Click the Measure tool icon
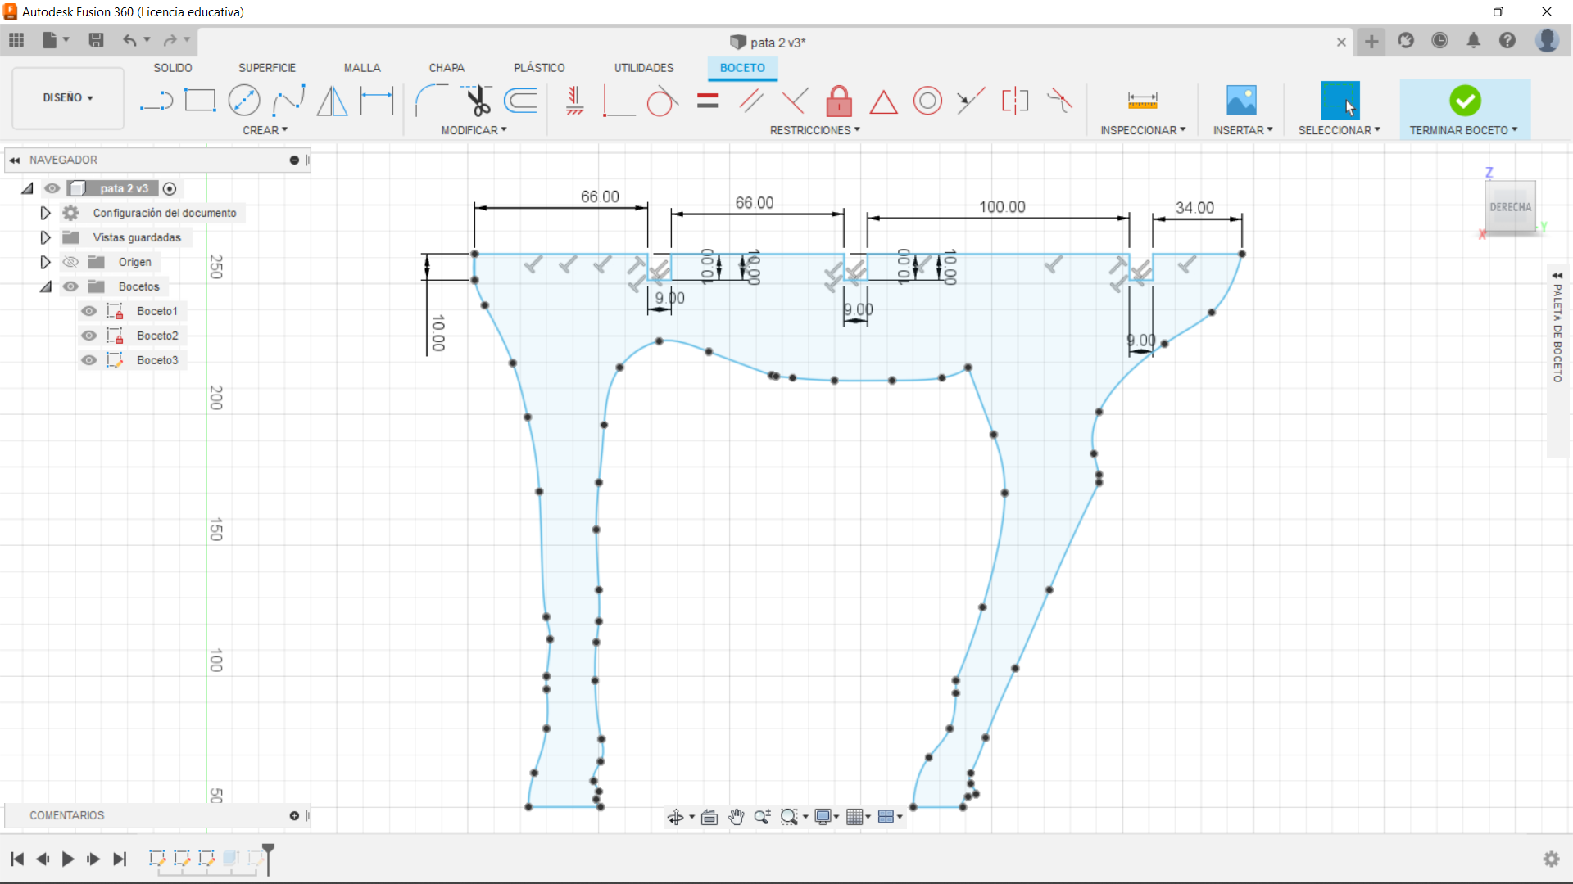1573x884 pixels. point(1142,101)
